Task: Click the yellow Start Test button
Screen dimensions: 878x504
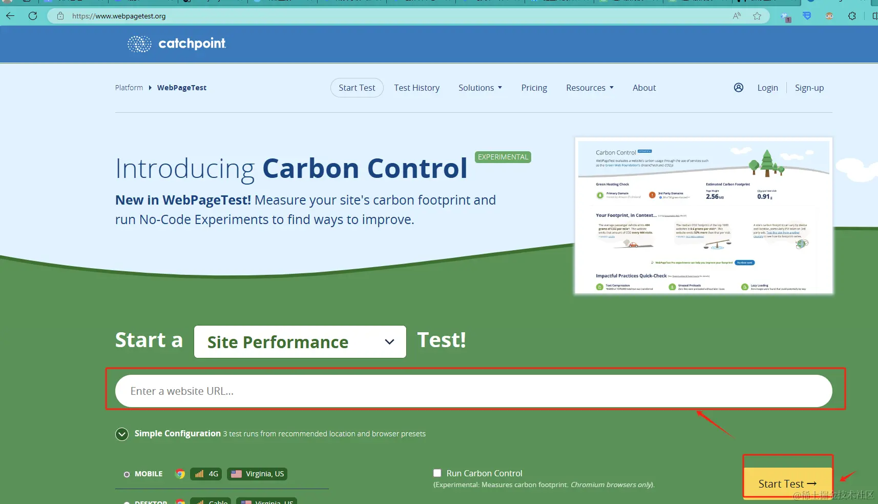Action: (788, 483)
